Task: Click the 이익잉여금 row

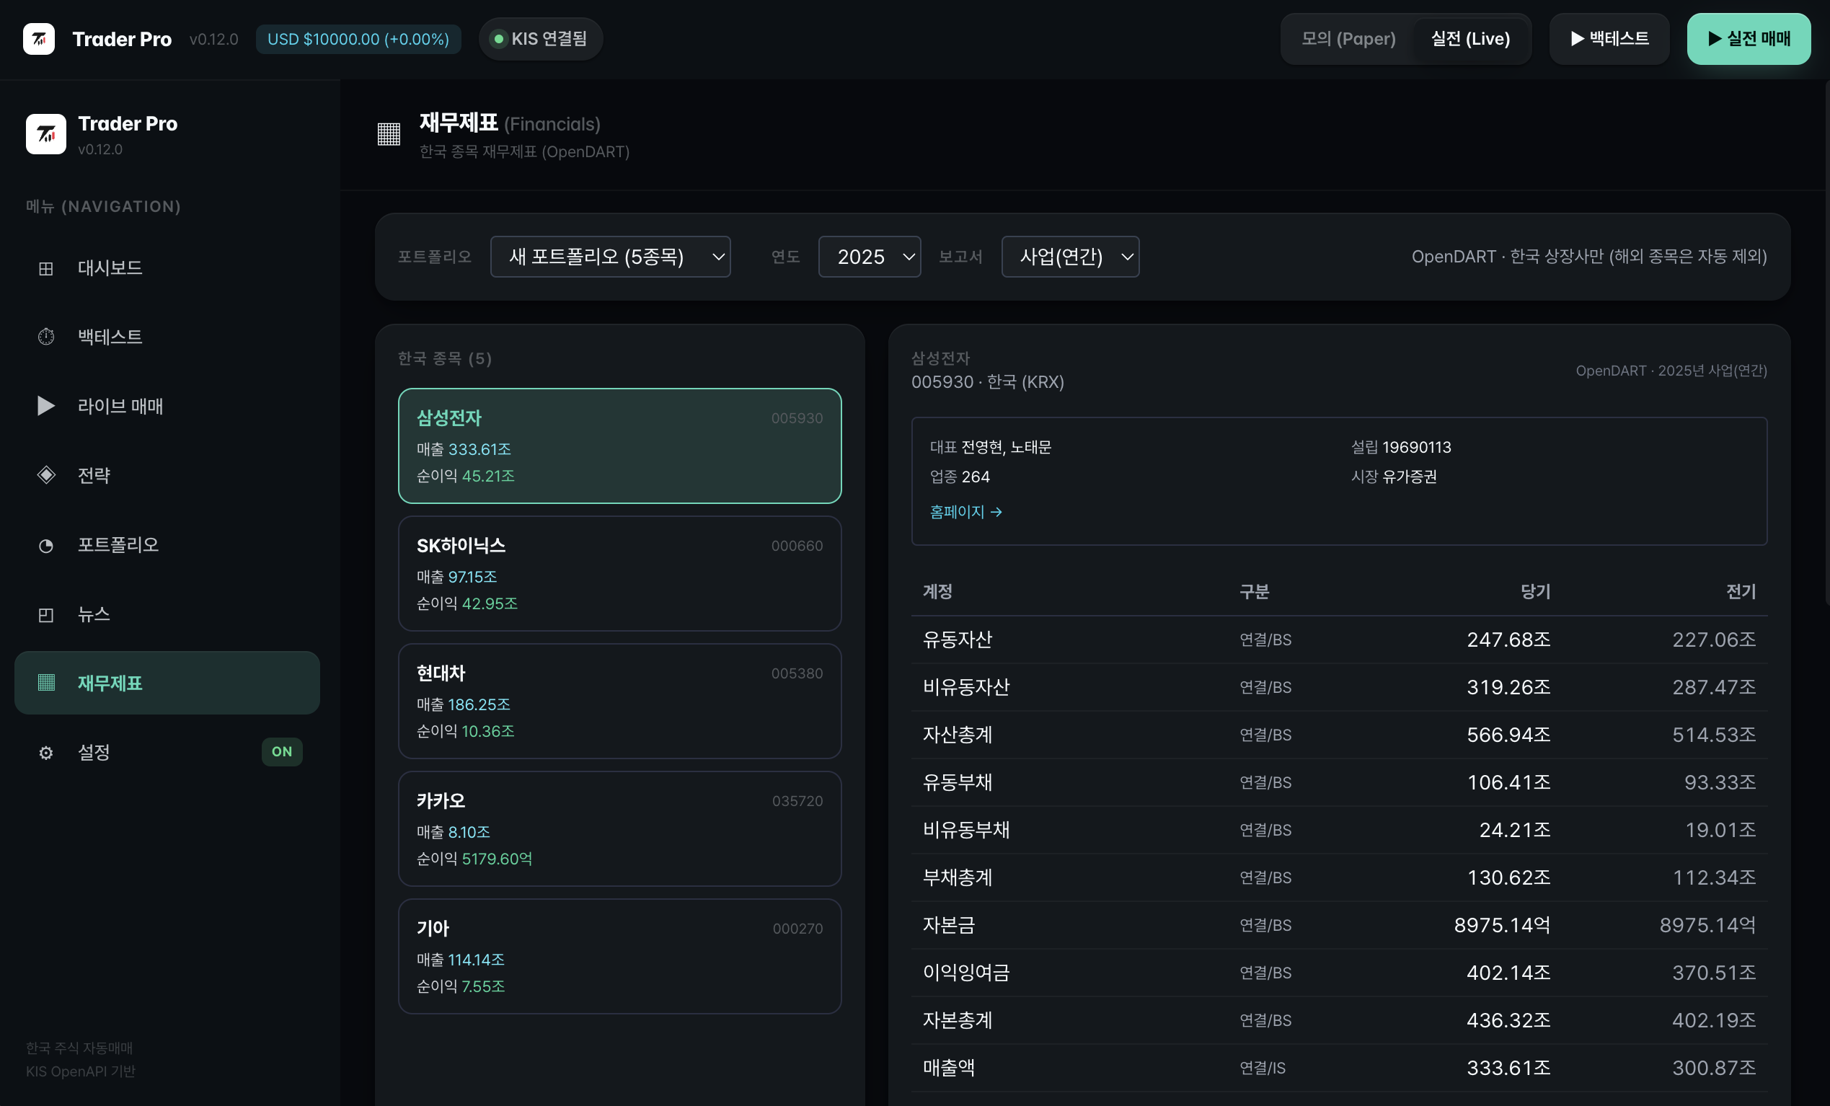Action: 1339,973
